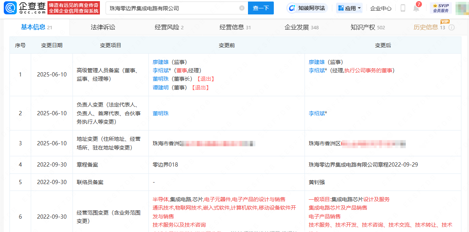This screenshot has width=469, height=232.
Task: Open 企业中心
Action: pos(381,8)
